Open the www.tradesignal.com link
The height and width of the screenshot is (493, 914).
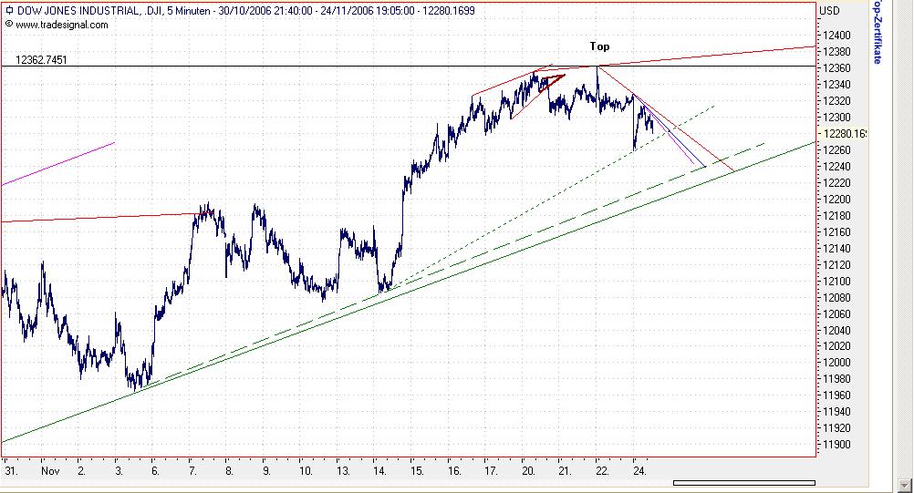(x=62, y=25)
